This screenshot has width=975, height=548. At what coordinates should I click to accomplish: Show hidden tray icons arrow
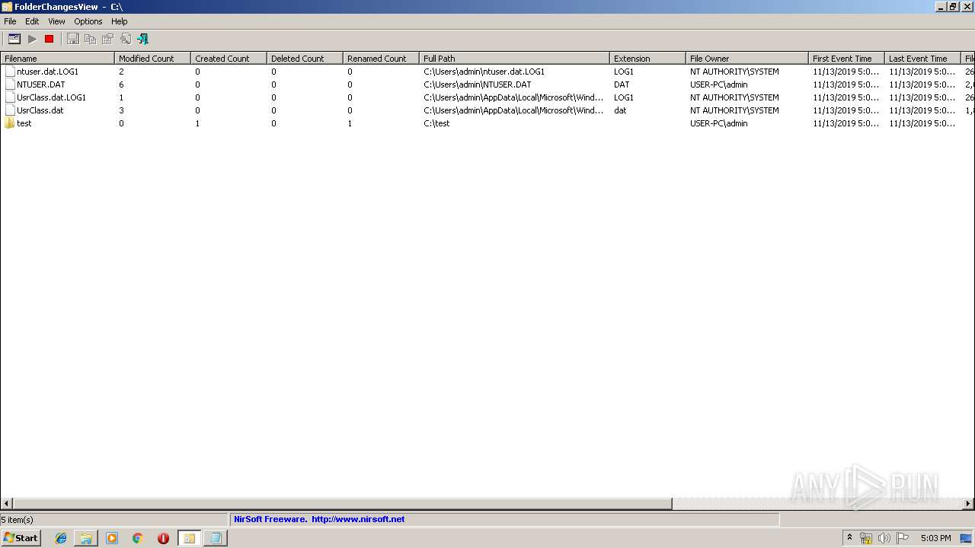849,538
